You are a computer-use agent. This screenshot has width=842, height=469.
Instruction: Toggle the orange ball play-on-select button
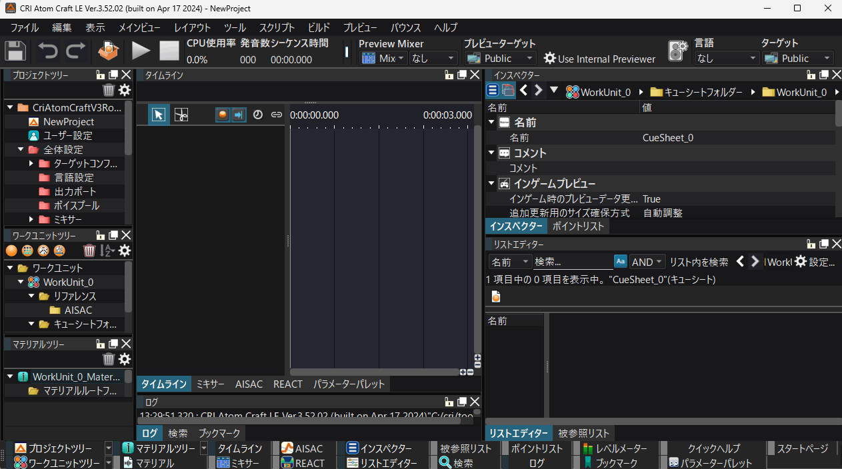pyautogui.click(x=223, y=115)
